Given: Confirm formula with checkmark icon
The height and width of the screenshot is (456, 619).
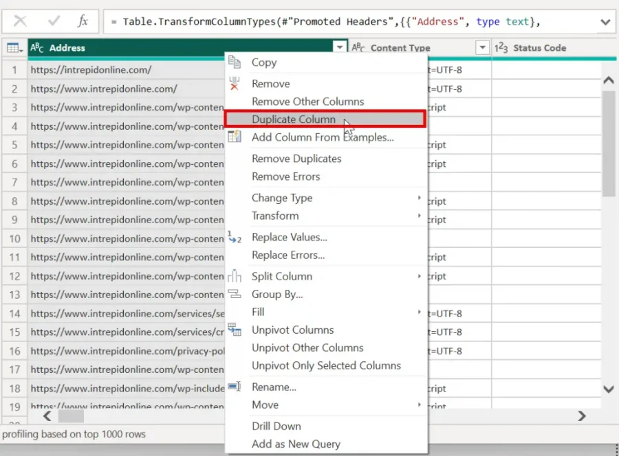Looking at the screenshot, I should [54, 21].
